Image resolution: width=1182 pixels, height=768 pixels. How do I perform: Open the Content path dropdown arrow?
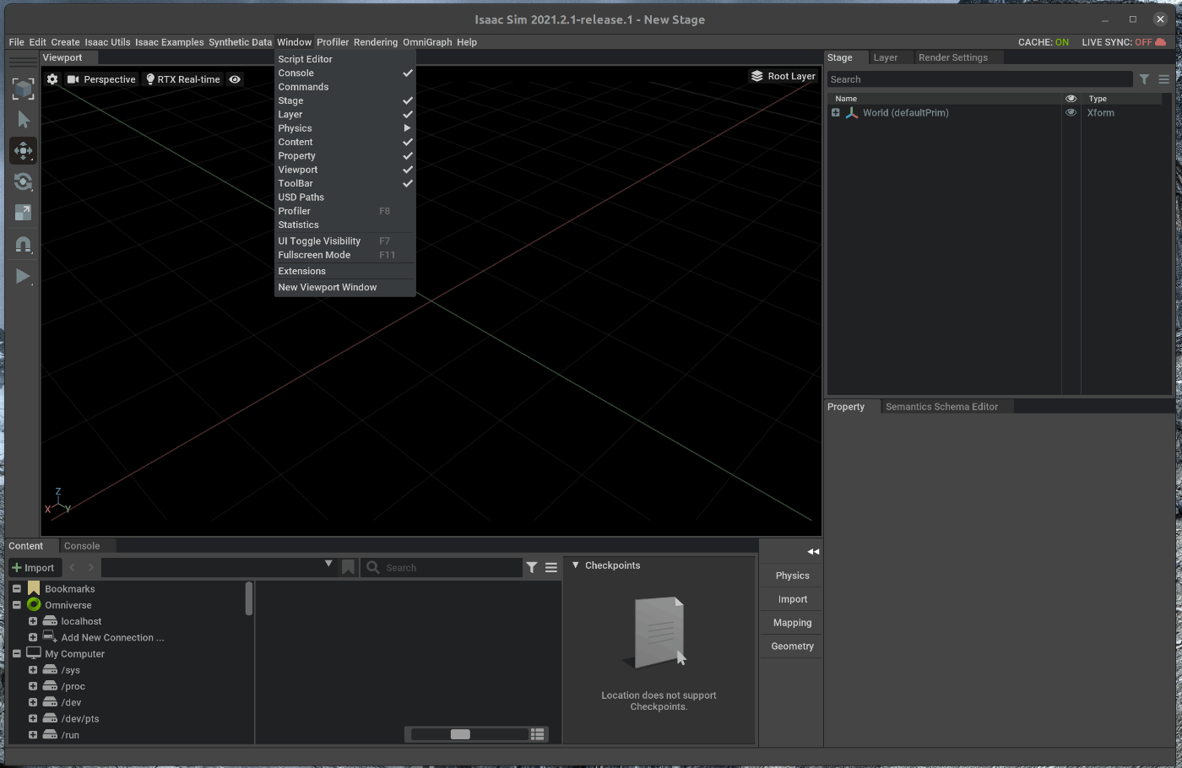point(328,564)
